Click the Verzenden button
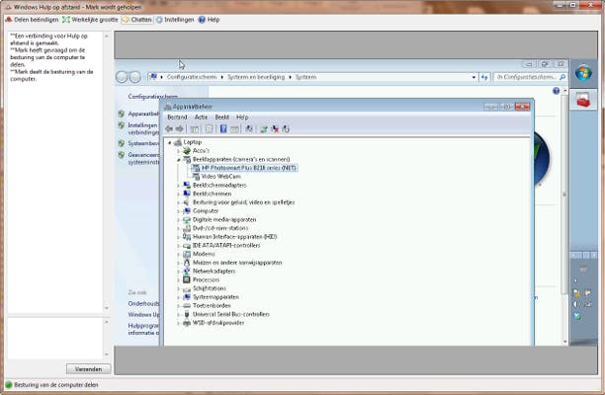 (89, 369)
